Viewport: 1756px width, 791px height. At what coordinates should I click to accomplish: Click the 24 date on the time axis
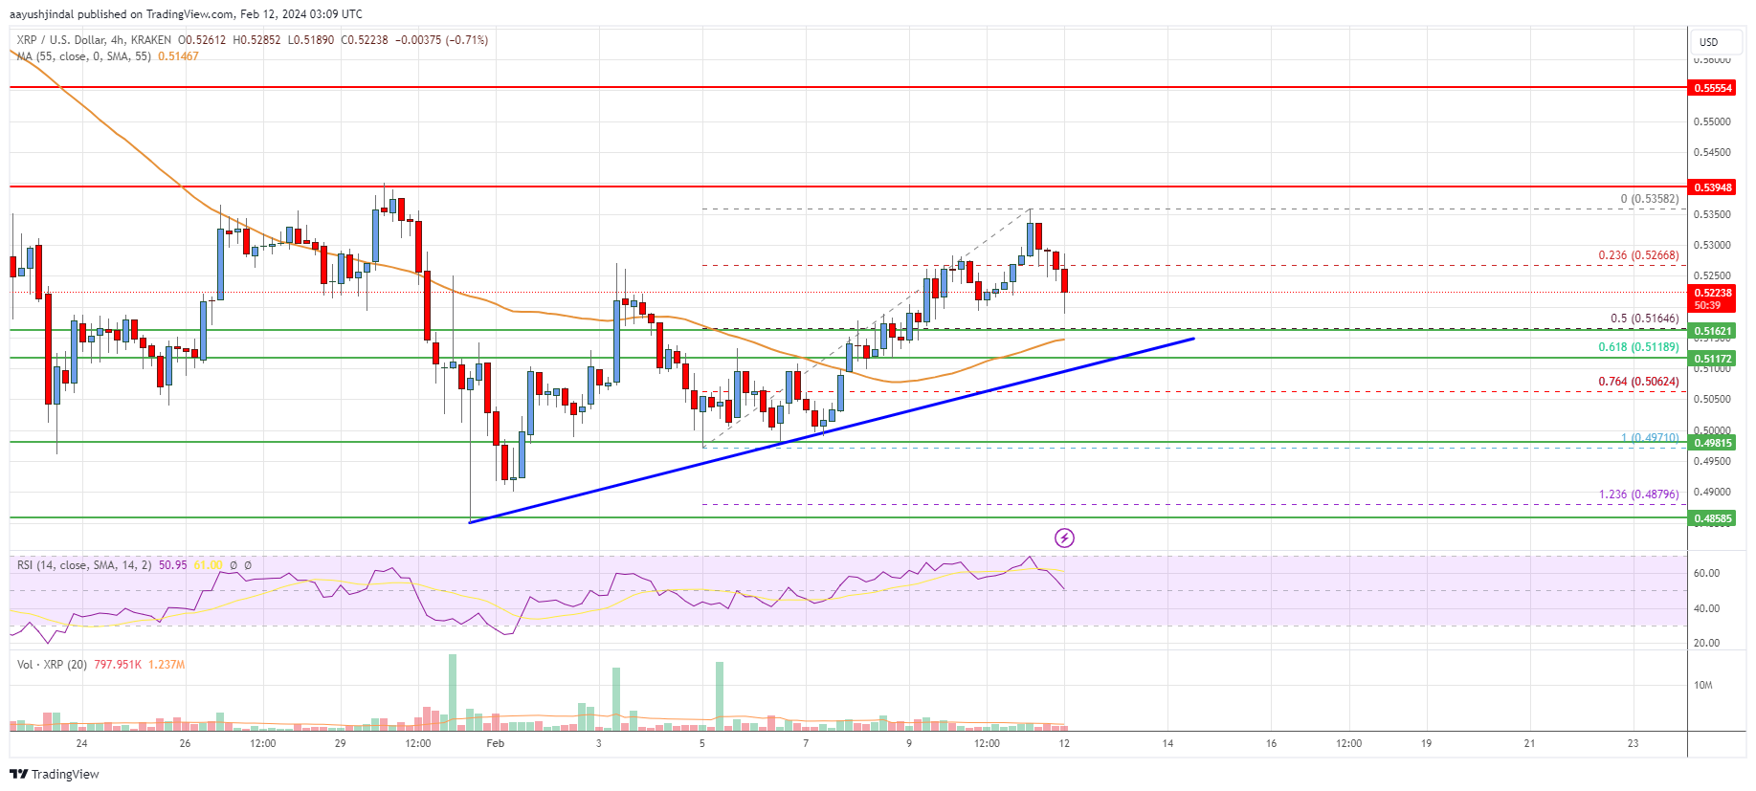(81, 743)
